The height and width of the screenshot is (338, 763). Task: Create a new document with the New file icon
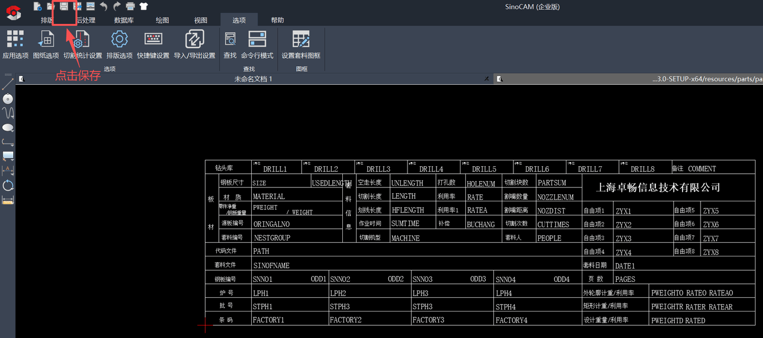(38, 6)
